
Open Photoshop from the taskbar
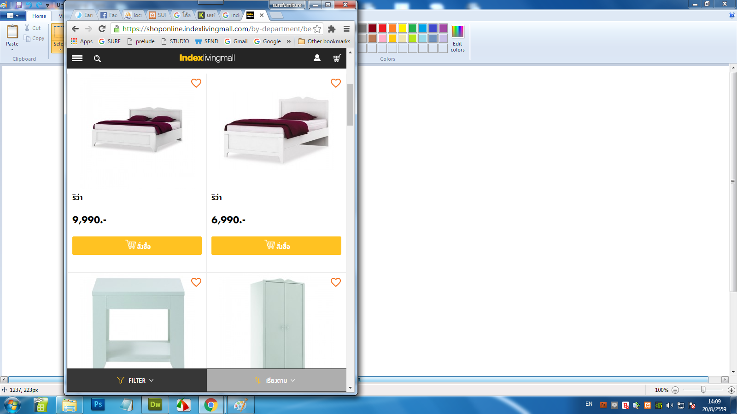(98, 405)
